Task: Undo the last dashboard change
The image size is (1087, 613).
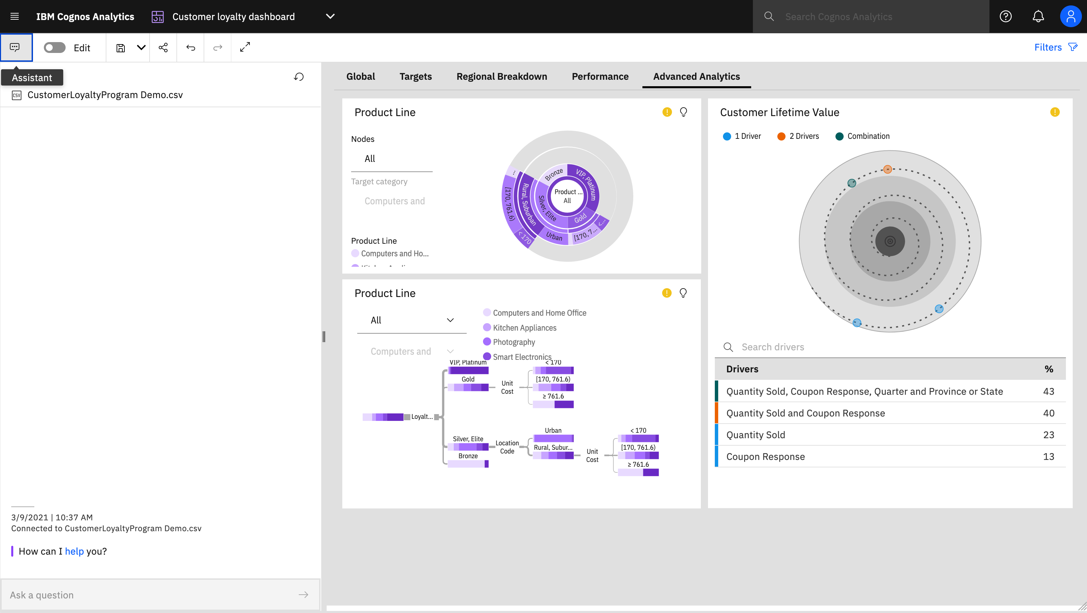Action: click(190, 47)
